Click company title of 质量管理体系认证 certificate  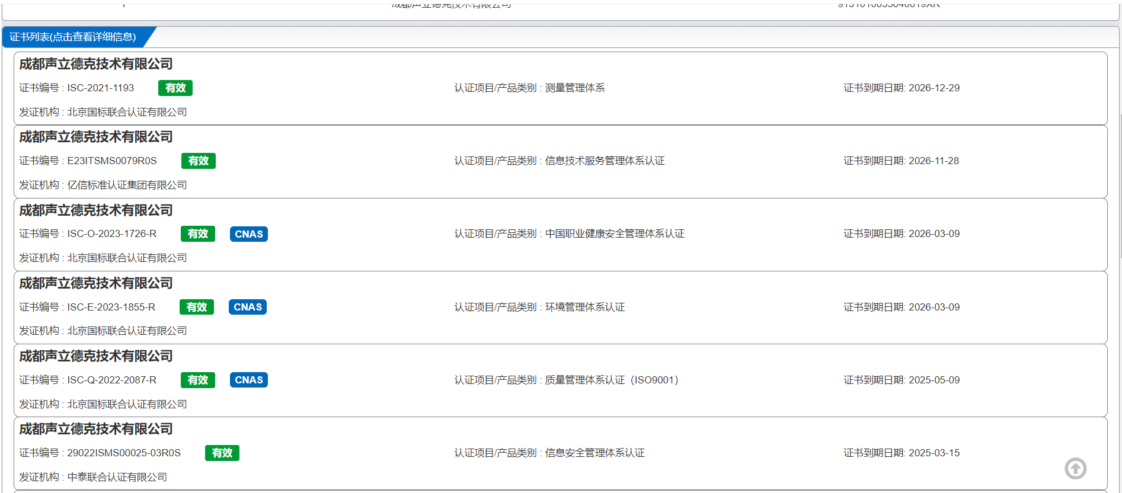pos(96,356)
